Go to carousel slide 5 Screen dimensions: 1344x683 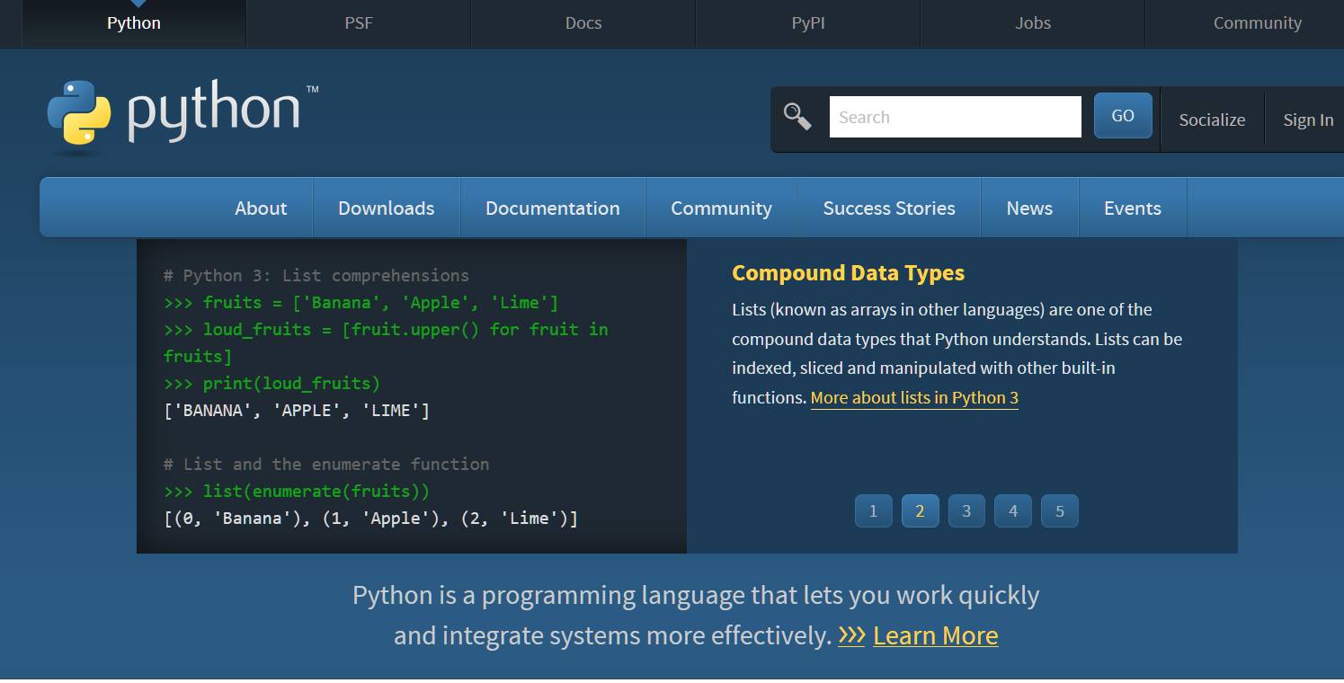(1060, 510)
